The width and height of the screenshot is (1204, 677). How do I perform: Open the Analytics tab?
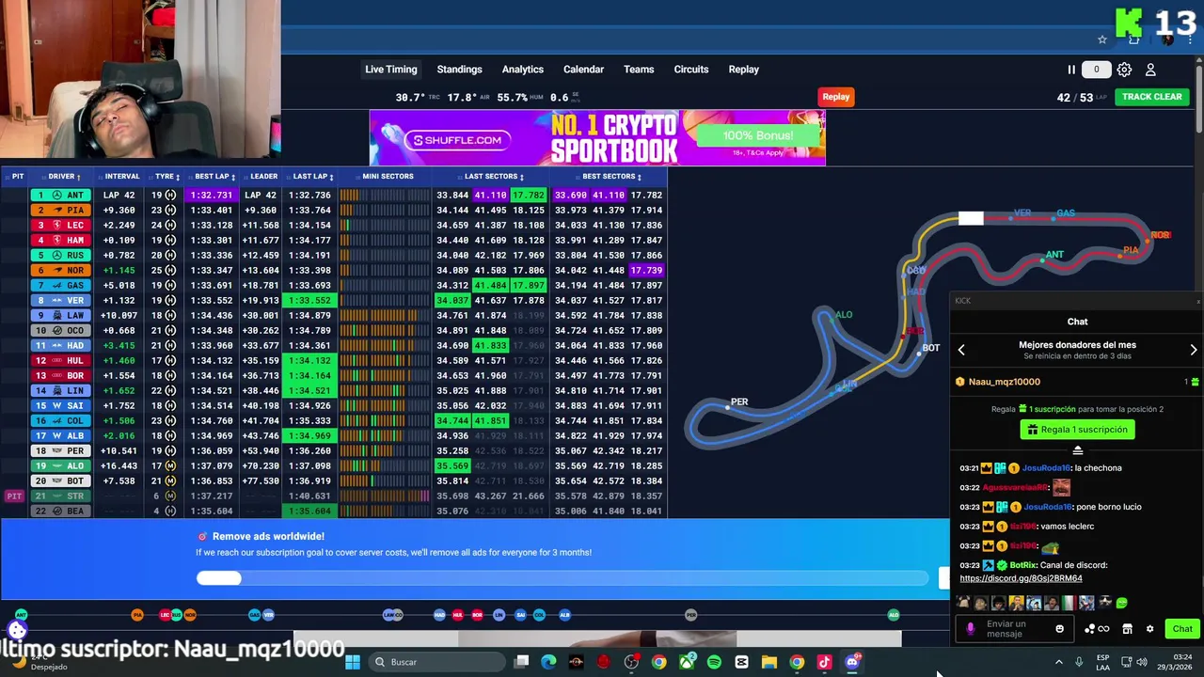[x=523, y=70]
